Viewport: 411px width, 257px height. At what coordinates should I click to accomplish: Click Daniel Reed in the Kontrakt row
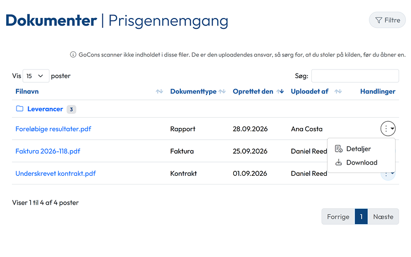point(309,174)
